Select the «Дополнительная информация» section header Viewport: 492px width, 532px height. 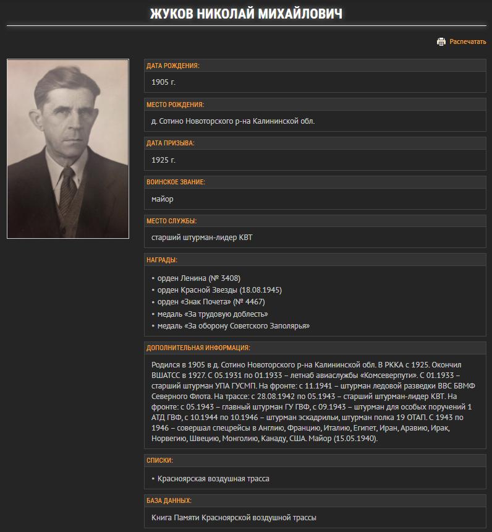(x=198, y=348)
